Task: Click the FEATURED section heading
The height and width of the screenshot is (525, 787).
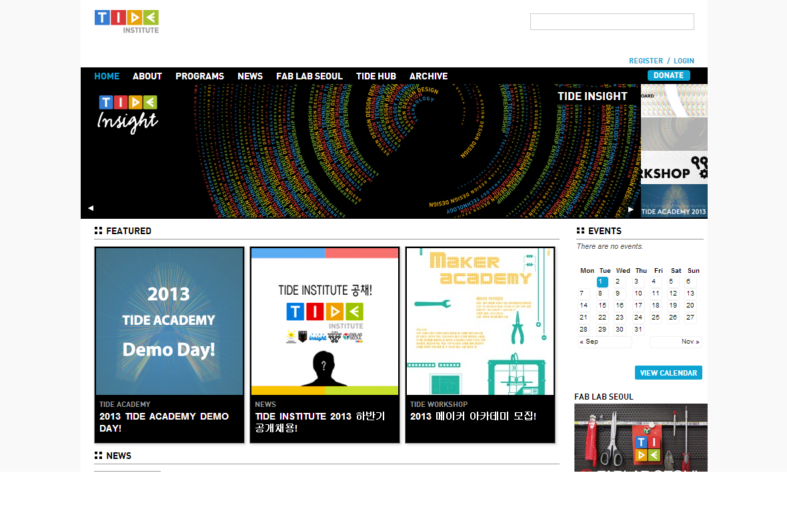Action: pos(129,231)
